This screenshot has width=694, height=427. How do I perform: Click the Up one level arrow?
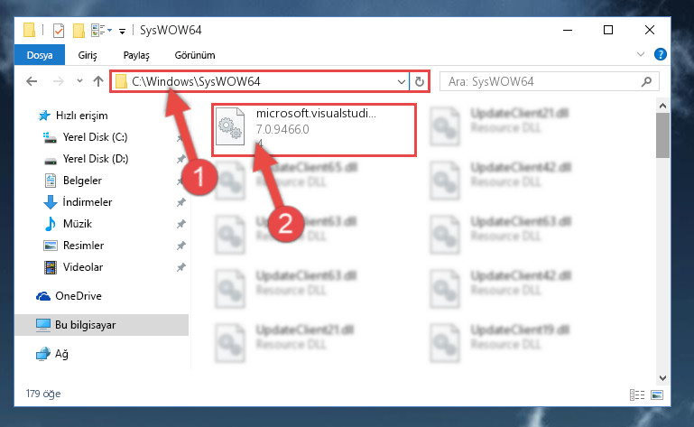click(x=98, y=81)
